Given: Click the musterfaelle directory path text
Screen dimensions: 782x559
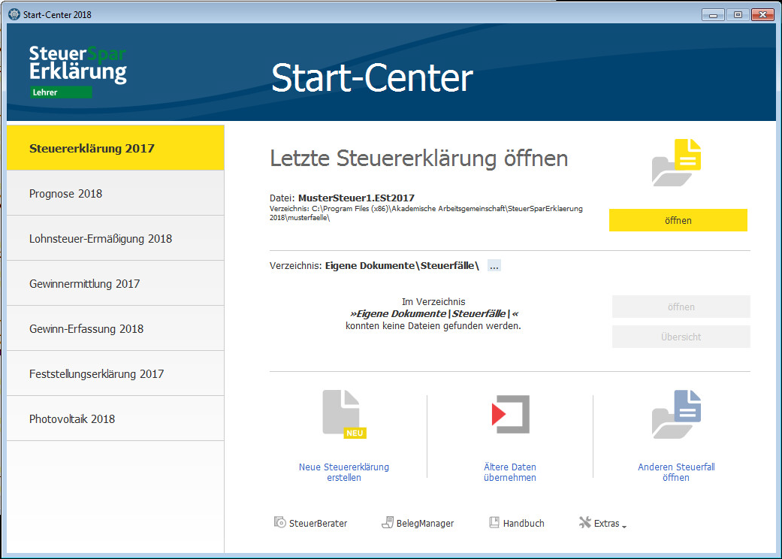Looking at the screenshot, I should pos(426,213).
